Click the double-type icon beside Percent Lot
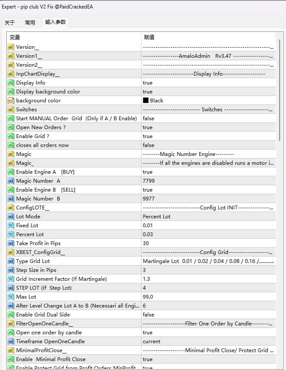This screenshot has height=370, width=286. point(11,234)
